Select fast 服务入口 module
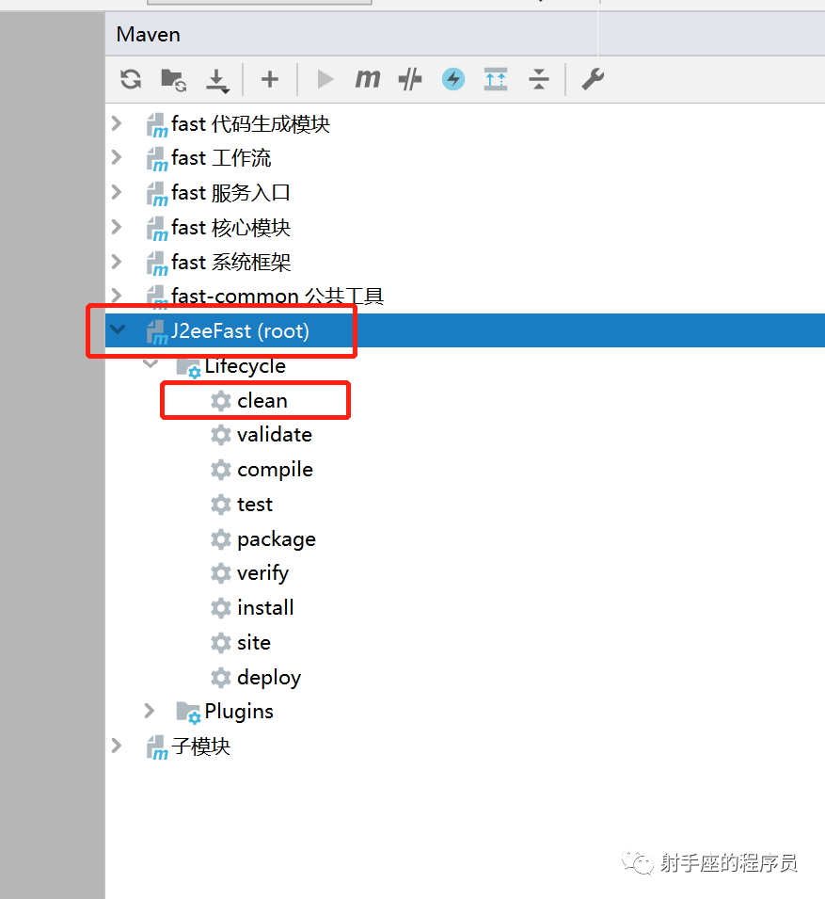Screen dimensions: 825x899 pos(230,193)
